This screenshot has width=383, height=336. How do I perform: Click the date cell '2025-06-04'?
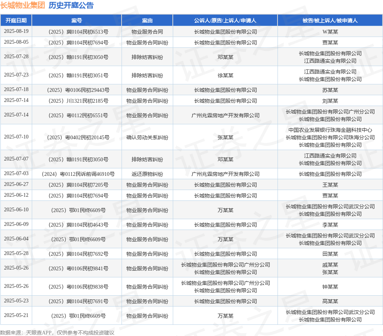click(16, 239)
